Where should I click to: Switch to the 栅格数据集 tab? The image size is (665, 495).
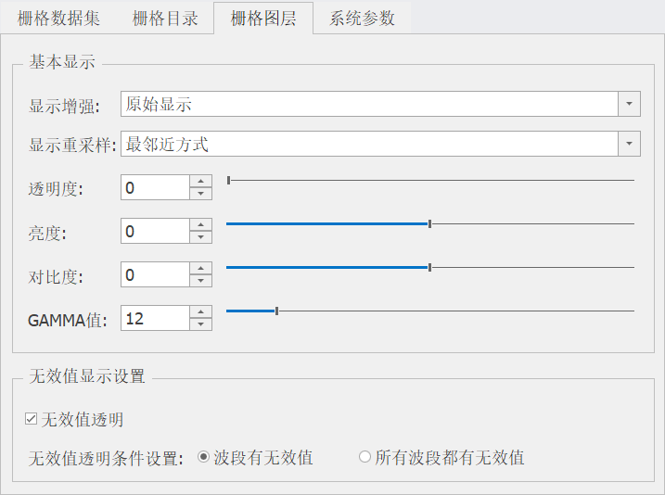(59, 19)
